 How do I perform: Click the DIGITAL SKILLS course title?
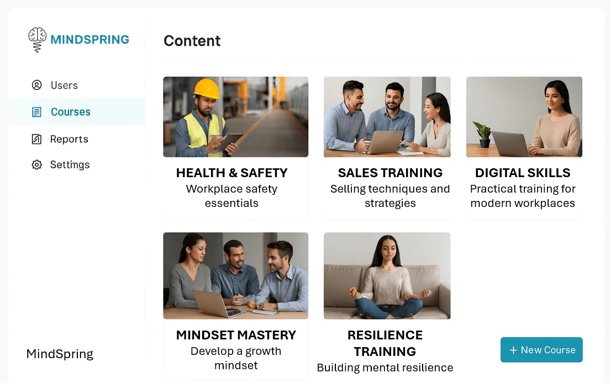(523, 173)
